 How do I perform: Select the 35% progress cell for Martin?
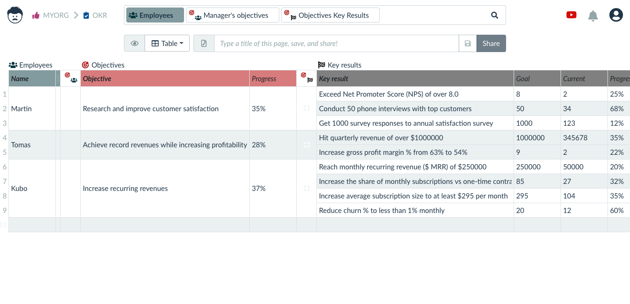(x=273, y=108)
